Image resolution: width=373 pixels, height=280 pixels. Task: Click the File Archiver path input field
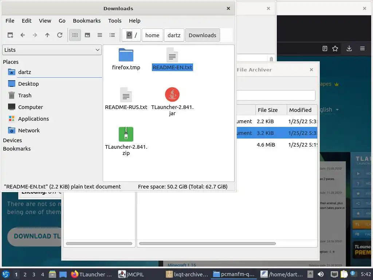[x=276, y=95]
